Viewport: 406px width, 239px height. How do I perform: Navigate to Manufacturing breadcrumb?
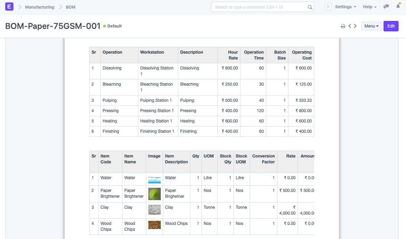coord(39,7)
